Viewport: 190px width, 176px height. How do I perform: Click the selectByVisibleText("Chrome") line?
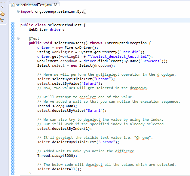76,79
